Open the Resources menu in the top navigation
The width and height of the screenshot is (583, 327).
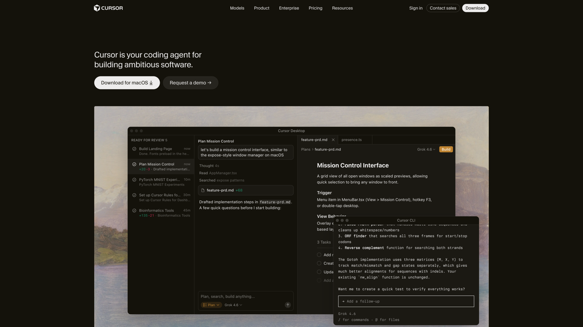tap(342, 8)
